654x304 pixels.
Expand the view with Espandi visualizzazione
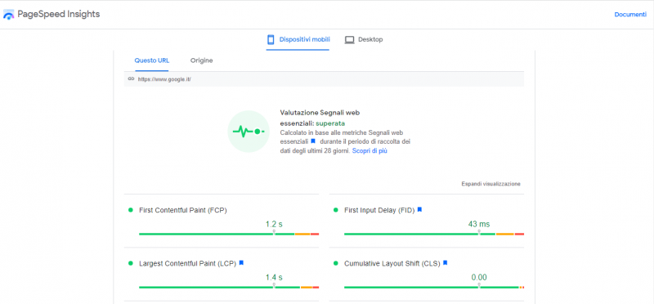[x=491, y=184]
